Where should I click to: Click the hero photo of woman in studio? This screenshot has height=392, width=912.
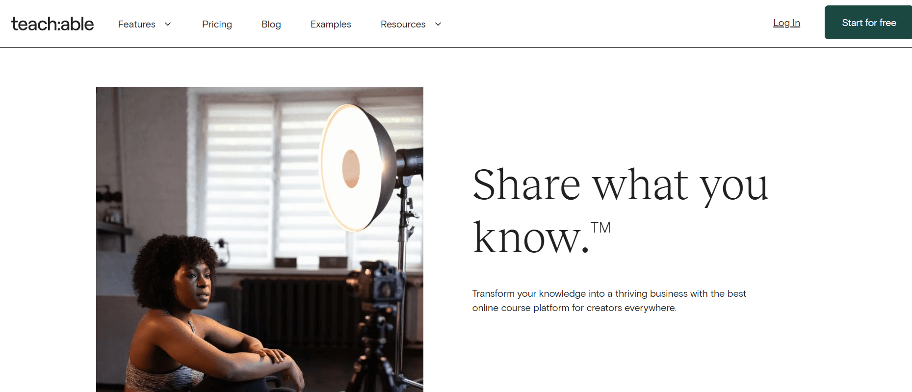[x=260, y=239]
